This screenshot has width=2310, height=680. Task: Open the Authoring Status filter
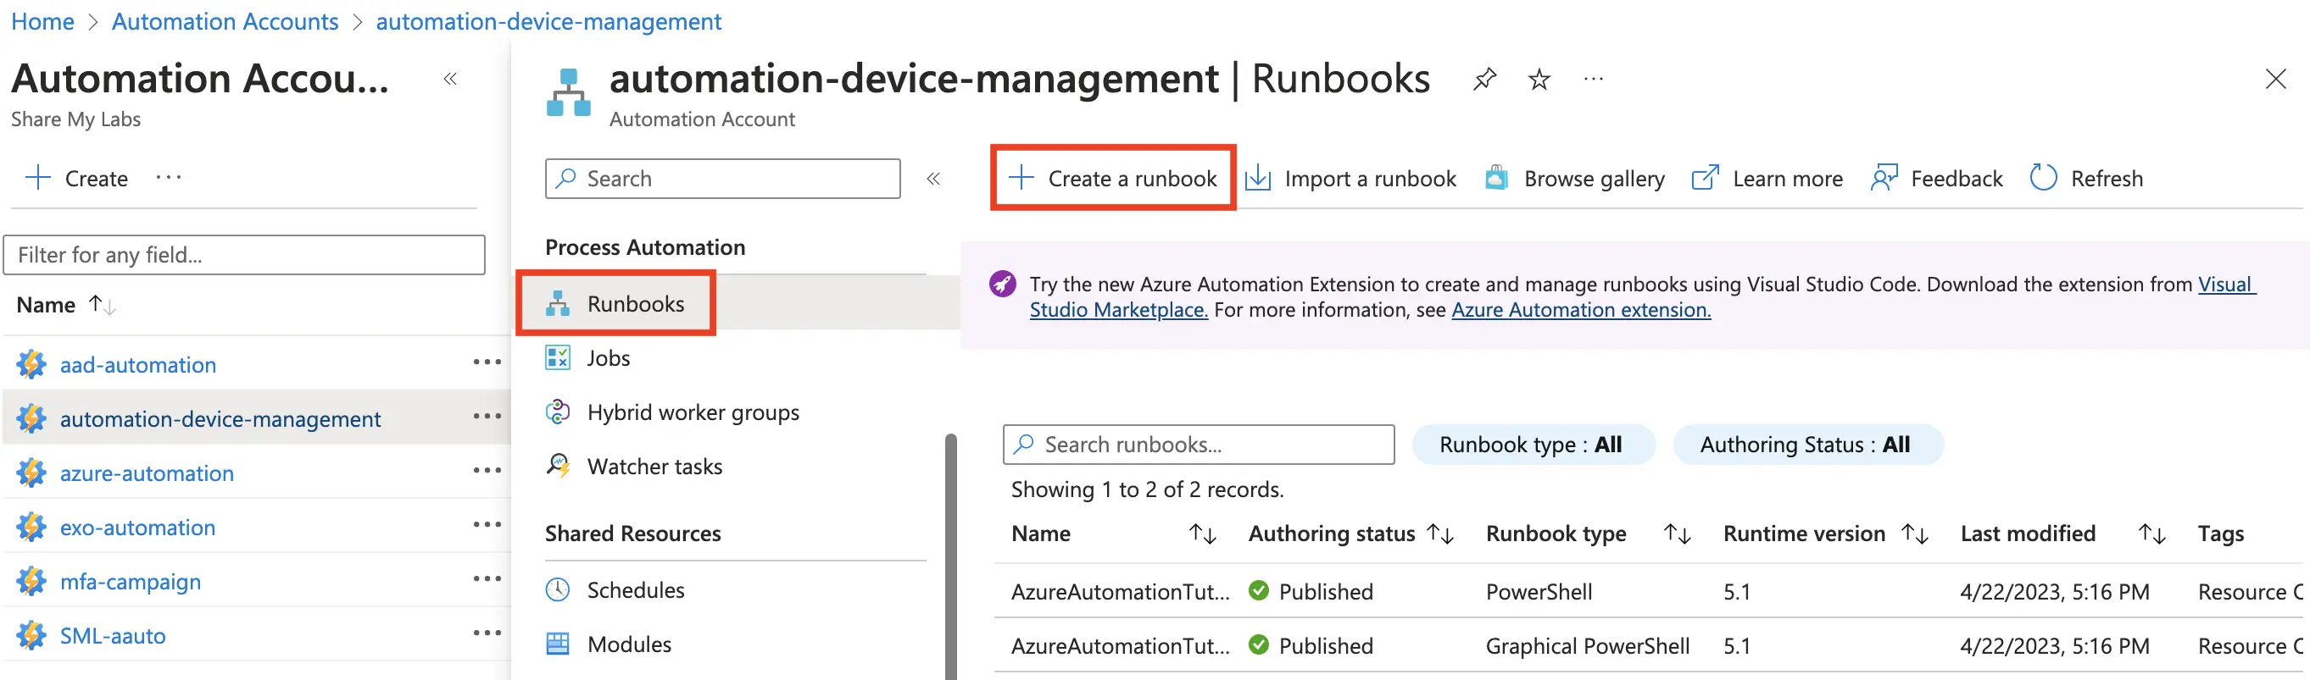[1806, 445]
